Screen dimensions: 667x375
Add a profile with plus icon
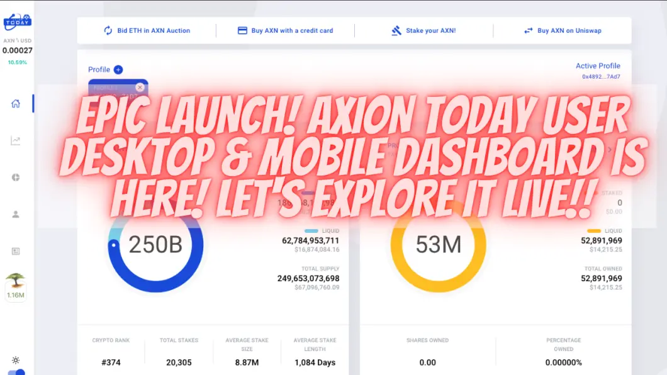click(118, 70)
